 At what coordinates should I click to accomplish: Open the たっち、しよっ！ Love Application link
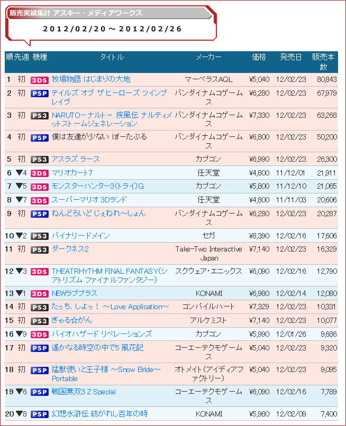pos(110,307)
